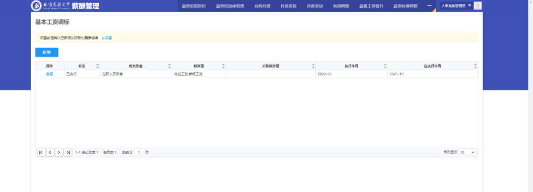Open 月度变动 menu
Image resolution: width=533 pixels, height=192 pixels.
[315, 6]
